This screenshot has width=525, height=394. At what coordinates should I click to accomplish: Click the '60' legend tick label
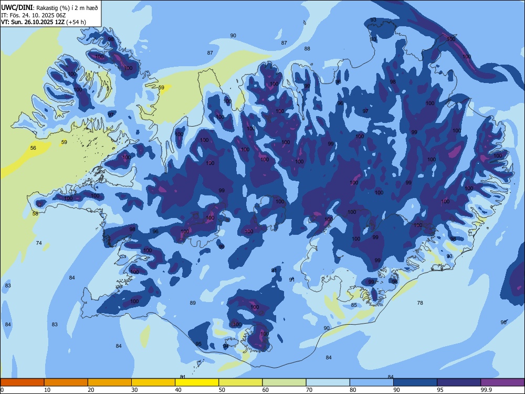pos(266,390)
